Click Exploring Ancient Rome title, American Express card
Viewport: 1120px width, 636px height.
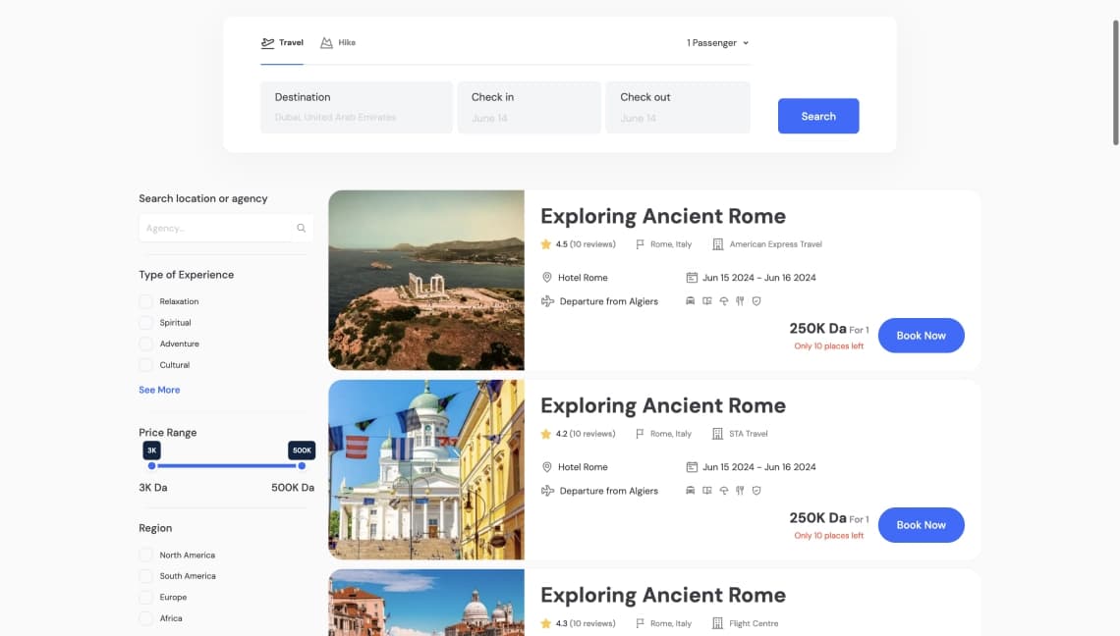tap(663, 216)
